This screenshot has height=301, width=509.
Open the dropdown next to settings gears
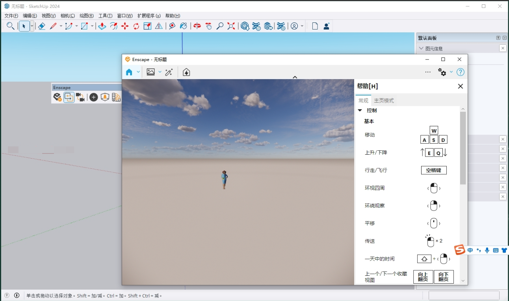451,72
